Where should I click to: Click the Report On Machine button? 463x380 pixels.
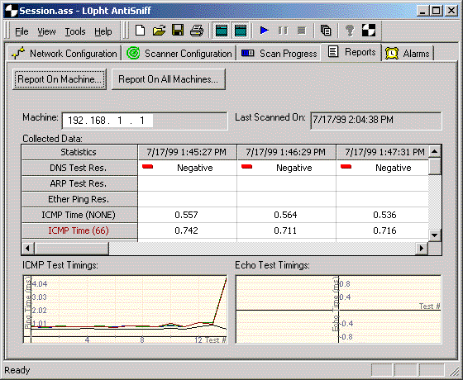click(x=60, y=79)
